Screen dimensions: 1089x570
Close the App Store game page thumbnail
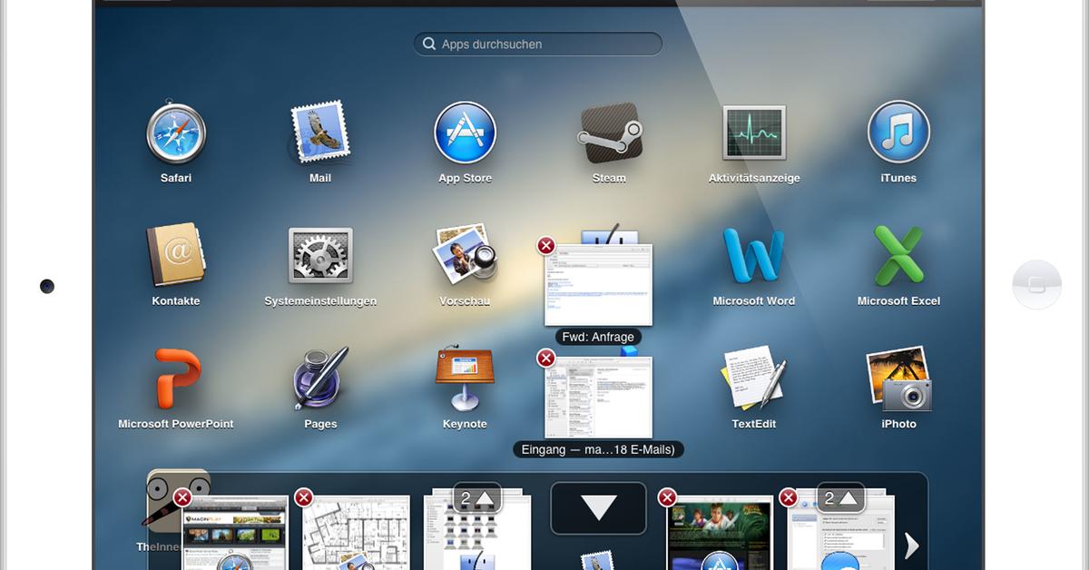667,497
